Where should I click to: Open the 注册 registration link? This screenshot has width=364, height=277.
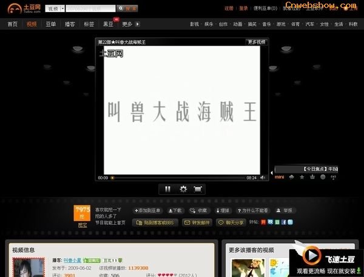[x=229, y=8]
